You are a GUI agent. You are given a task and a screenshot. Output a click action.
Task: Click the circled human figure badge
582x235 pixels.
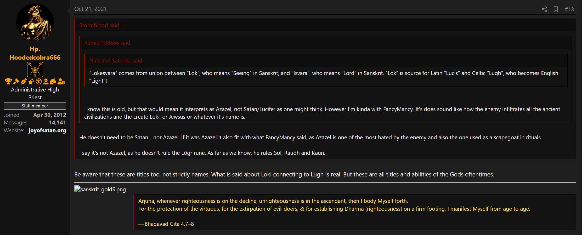(x=39, y=82)
